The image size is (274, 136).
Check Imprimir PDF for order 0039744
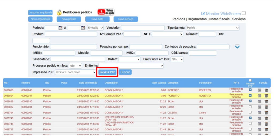tap(250, 123)
